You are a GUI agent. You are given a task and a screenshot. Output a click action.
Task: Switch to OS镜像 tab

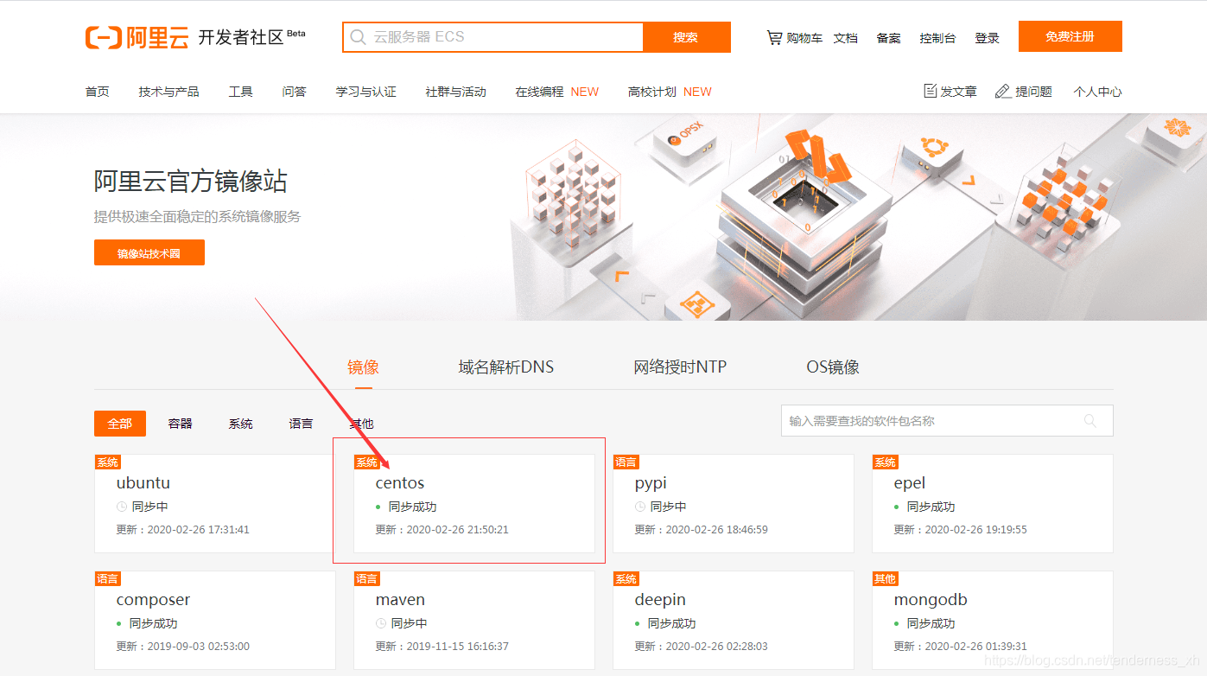click(833, 367)
